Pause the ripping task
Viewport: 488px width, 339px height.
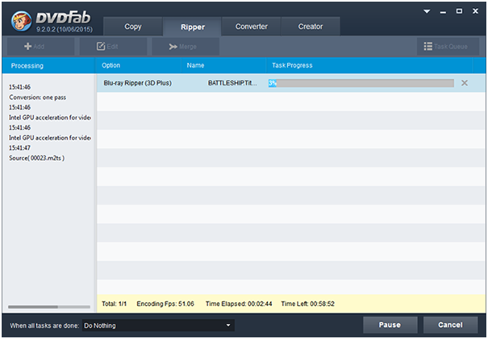(x=390, y=325)
